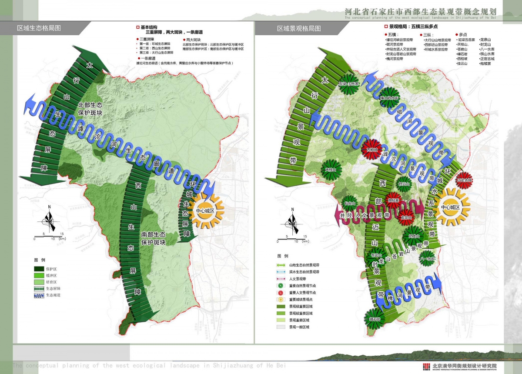Select the 八一水库 node marker
The height and width of the screenshot is (374, 522).
[x=427, y=258]
